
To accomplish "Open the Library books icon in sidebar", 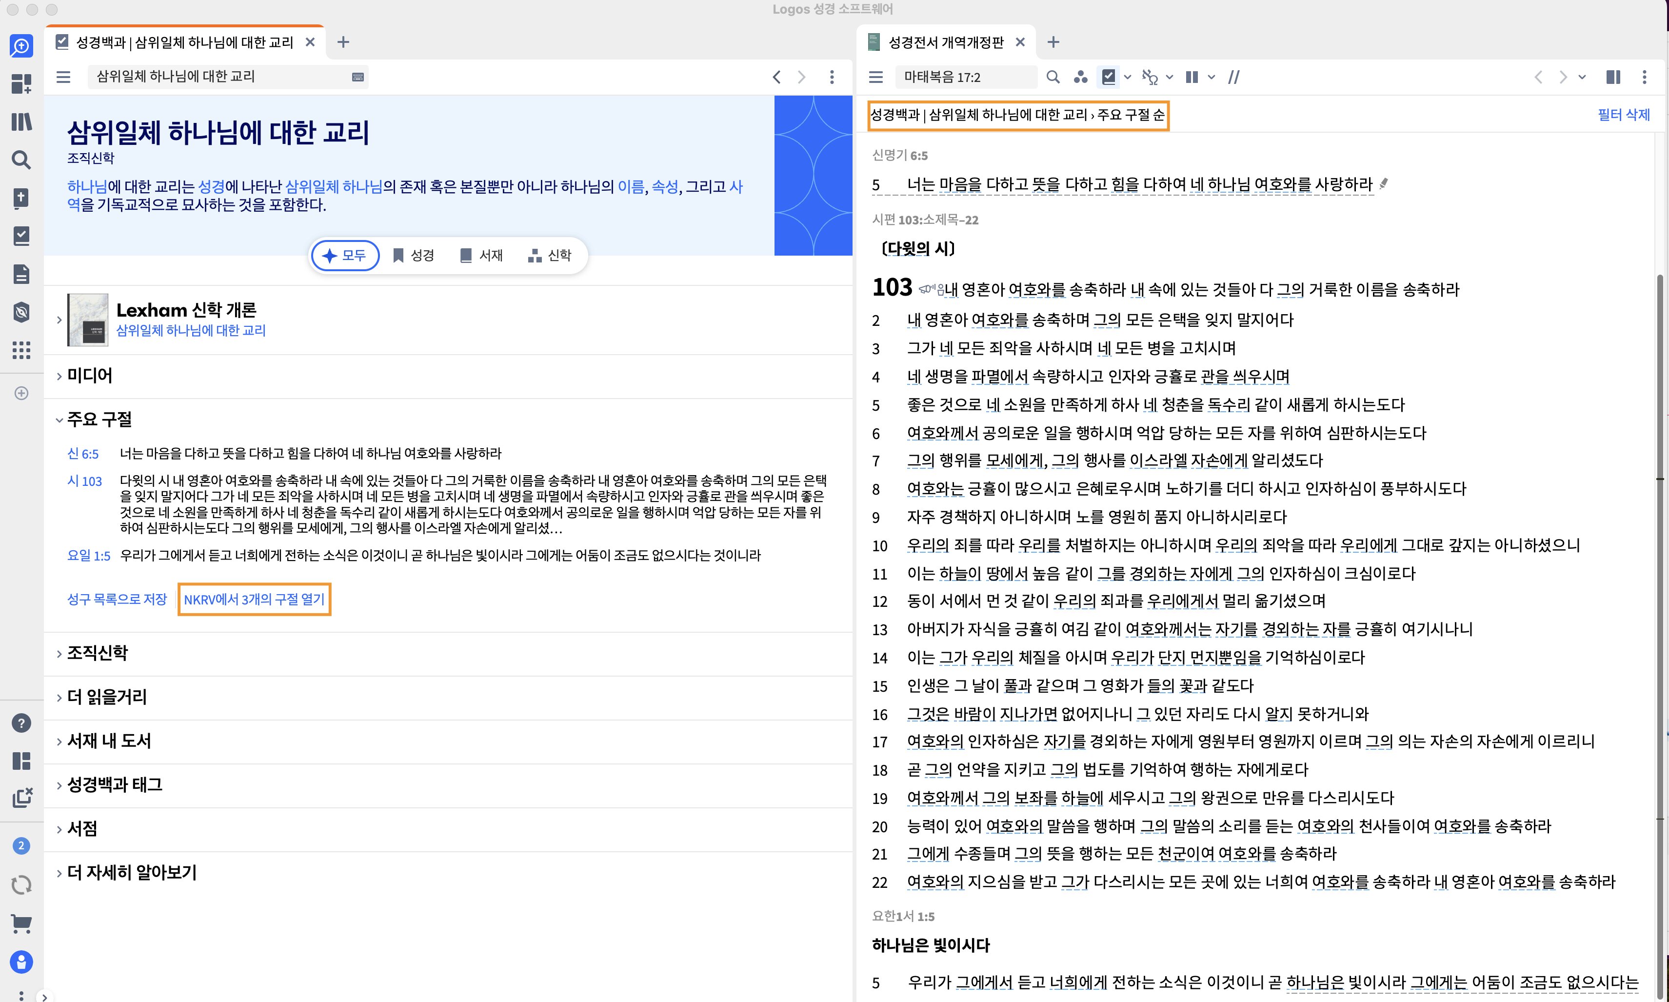I will coord(21,121).
